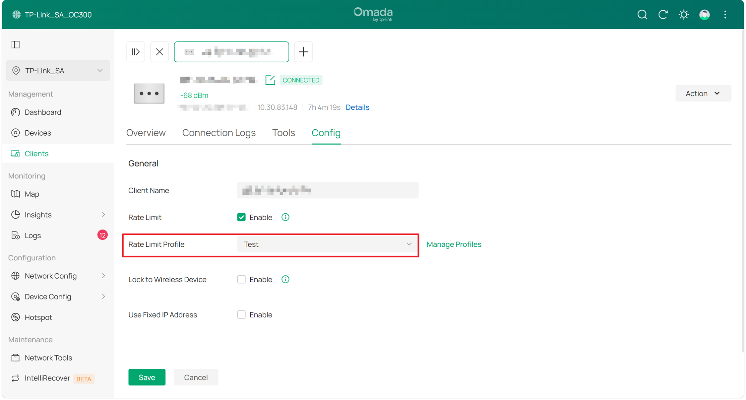Click the CONNECTED status badge

point(301,80)
